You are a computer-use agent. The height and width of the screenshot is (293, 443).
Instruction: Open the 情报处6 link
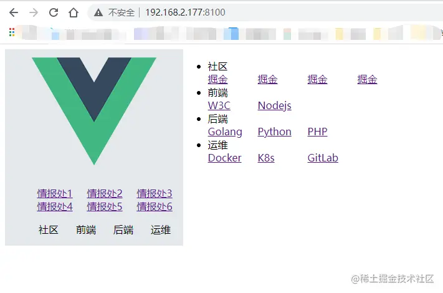(155, 206)
